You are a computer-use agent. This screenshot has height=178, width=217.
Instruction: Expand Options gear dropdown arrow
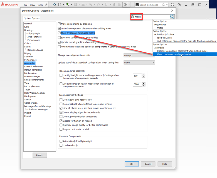click(129, 5)
